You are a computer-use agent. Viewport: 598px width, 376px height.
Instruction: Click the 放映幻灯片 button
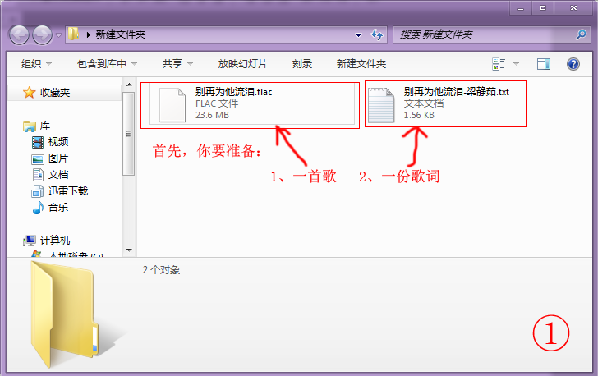point(242,63)
